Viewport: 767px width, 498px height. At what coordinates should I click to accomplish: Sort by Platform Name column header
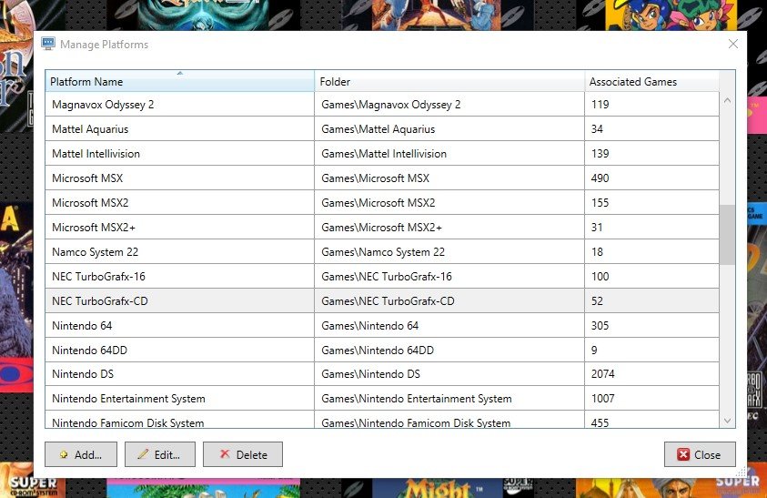pos(180,81)
